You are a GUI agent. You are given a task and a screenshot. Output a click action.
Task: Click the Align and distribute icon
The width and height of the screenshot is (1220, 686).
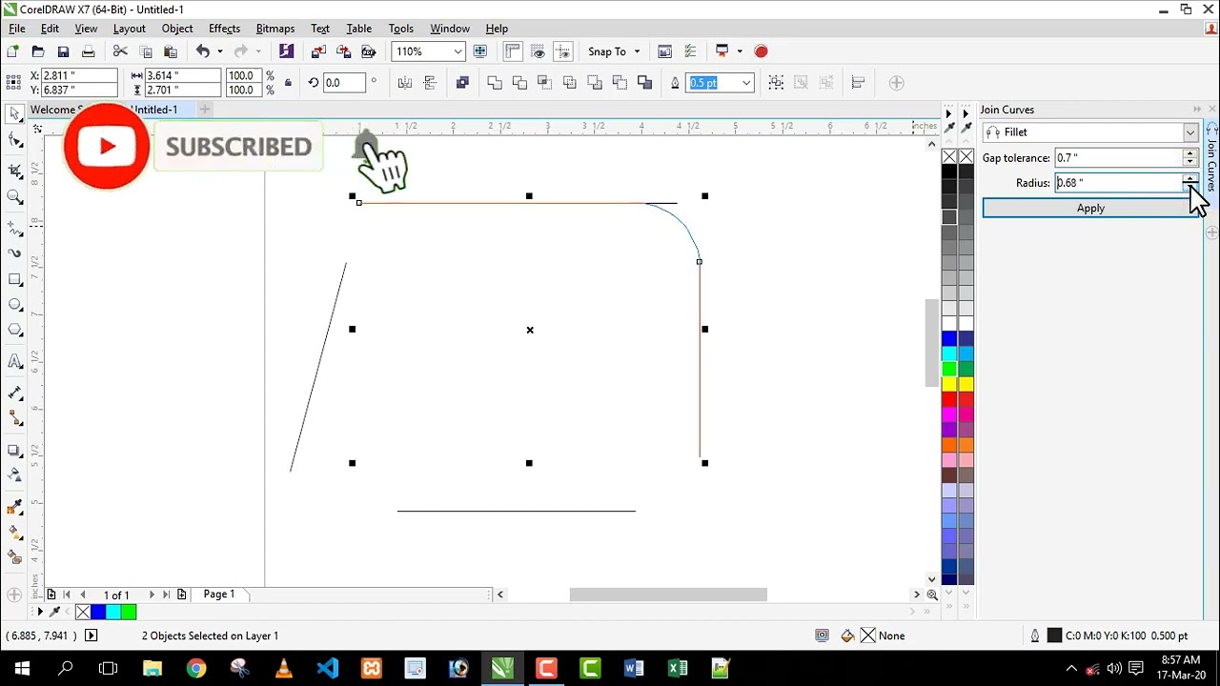pyautogui.click(x=858, y=83)
